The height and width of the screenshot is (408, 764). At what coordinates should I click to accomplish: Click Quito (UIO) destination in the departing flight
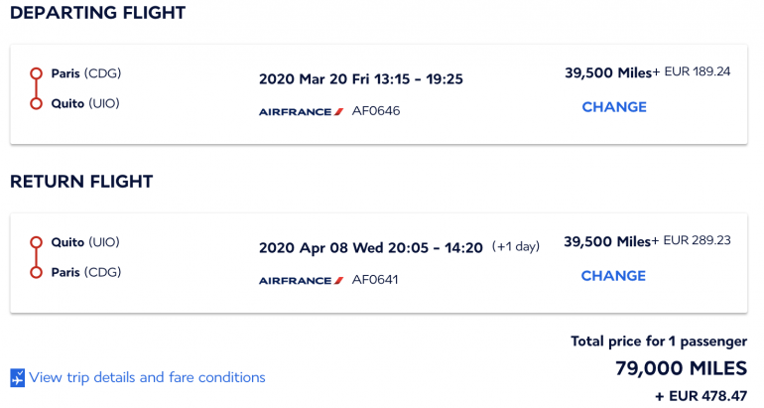point(85,103)
